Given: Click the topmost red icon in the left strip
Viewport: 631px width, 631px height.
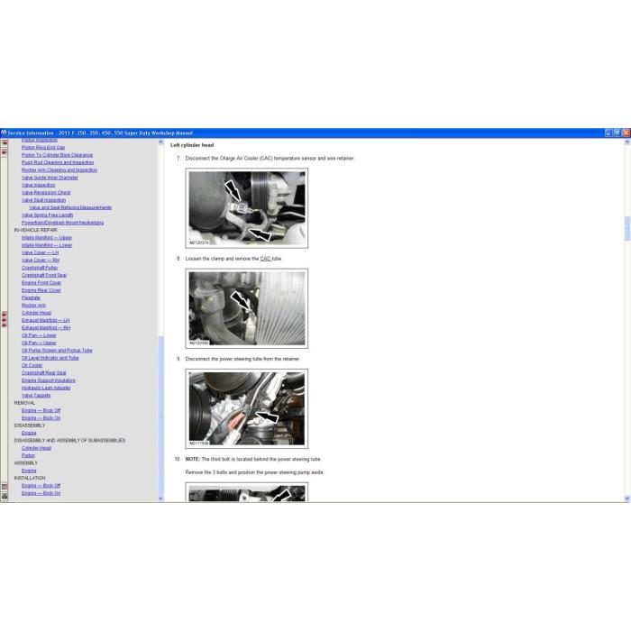Looking at the screenshot, I should [x=4, y=142].
